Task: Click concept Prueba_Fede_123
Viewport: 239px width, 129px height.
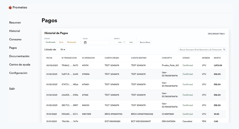Action: (x=170, y=65)
